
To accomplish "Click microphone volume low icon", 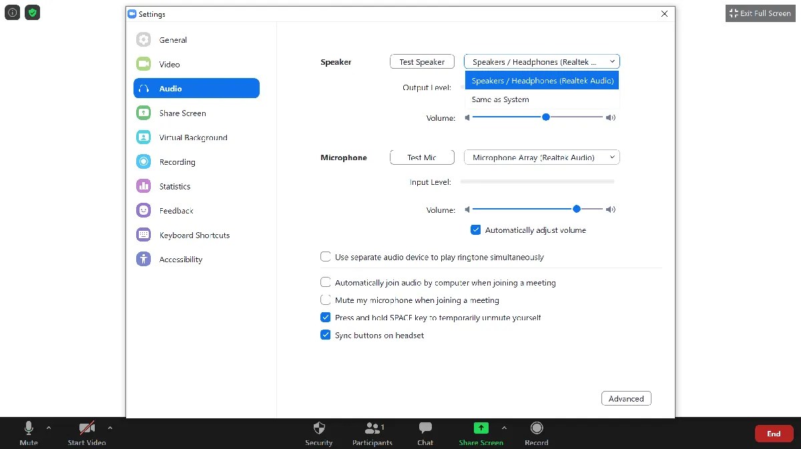I will pyautogui.click(x=467, y=209).
